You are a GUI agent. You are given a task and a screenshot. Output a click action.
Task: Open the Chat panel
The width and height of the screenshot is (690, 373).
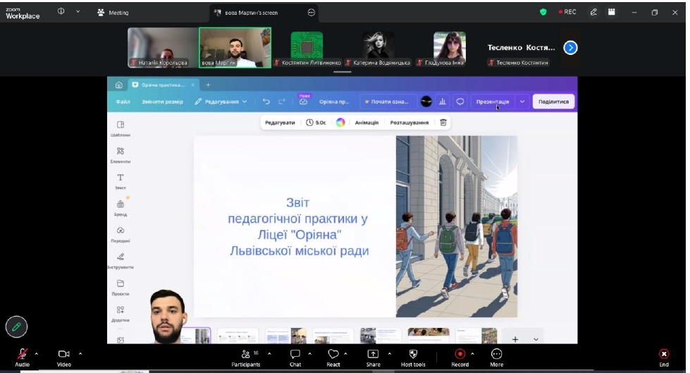click(x=295, y=358)
